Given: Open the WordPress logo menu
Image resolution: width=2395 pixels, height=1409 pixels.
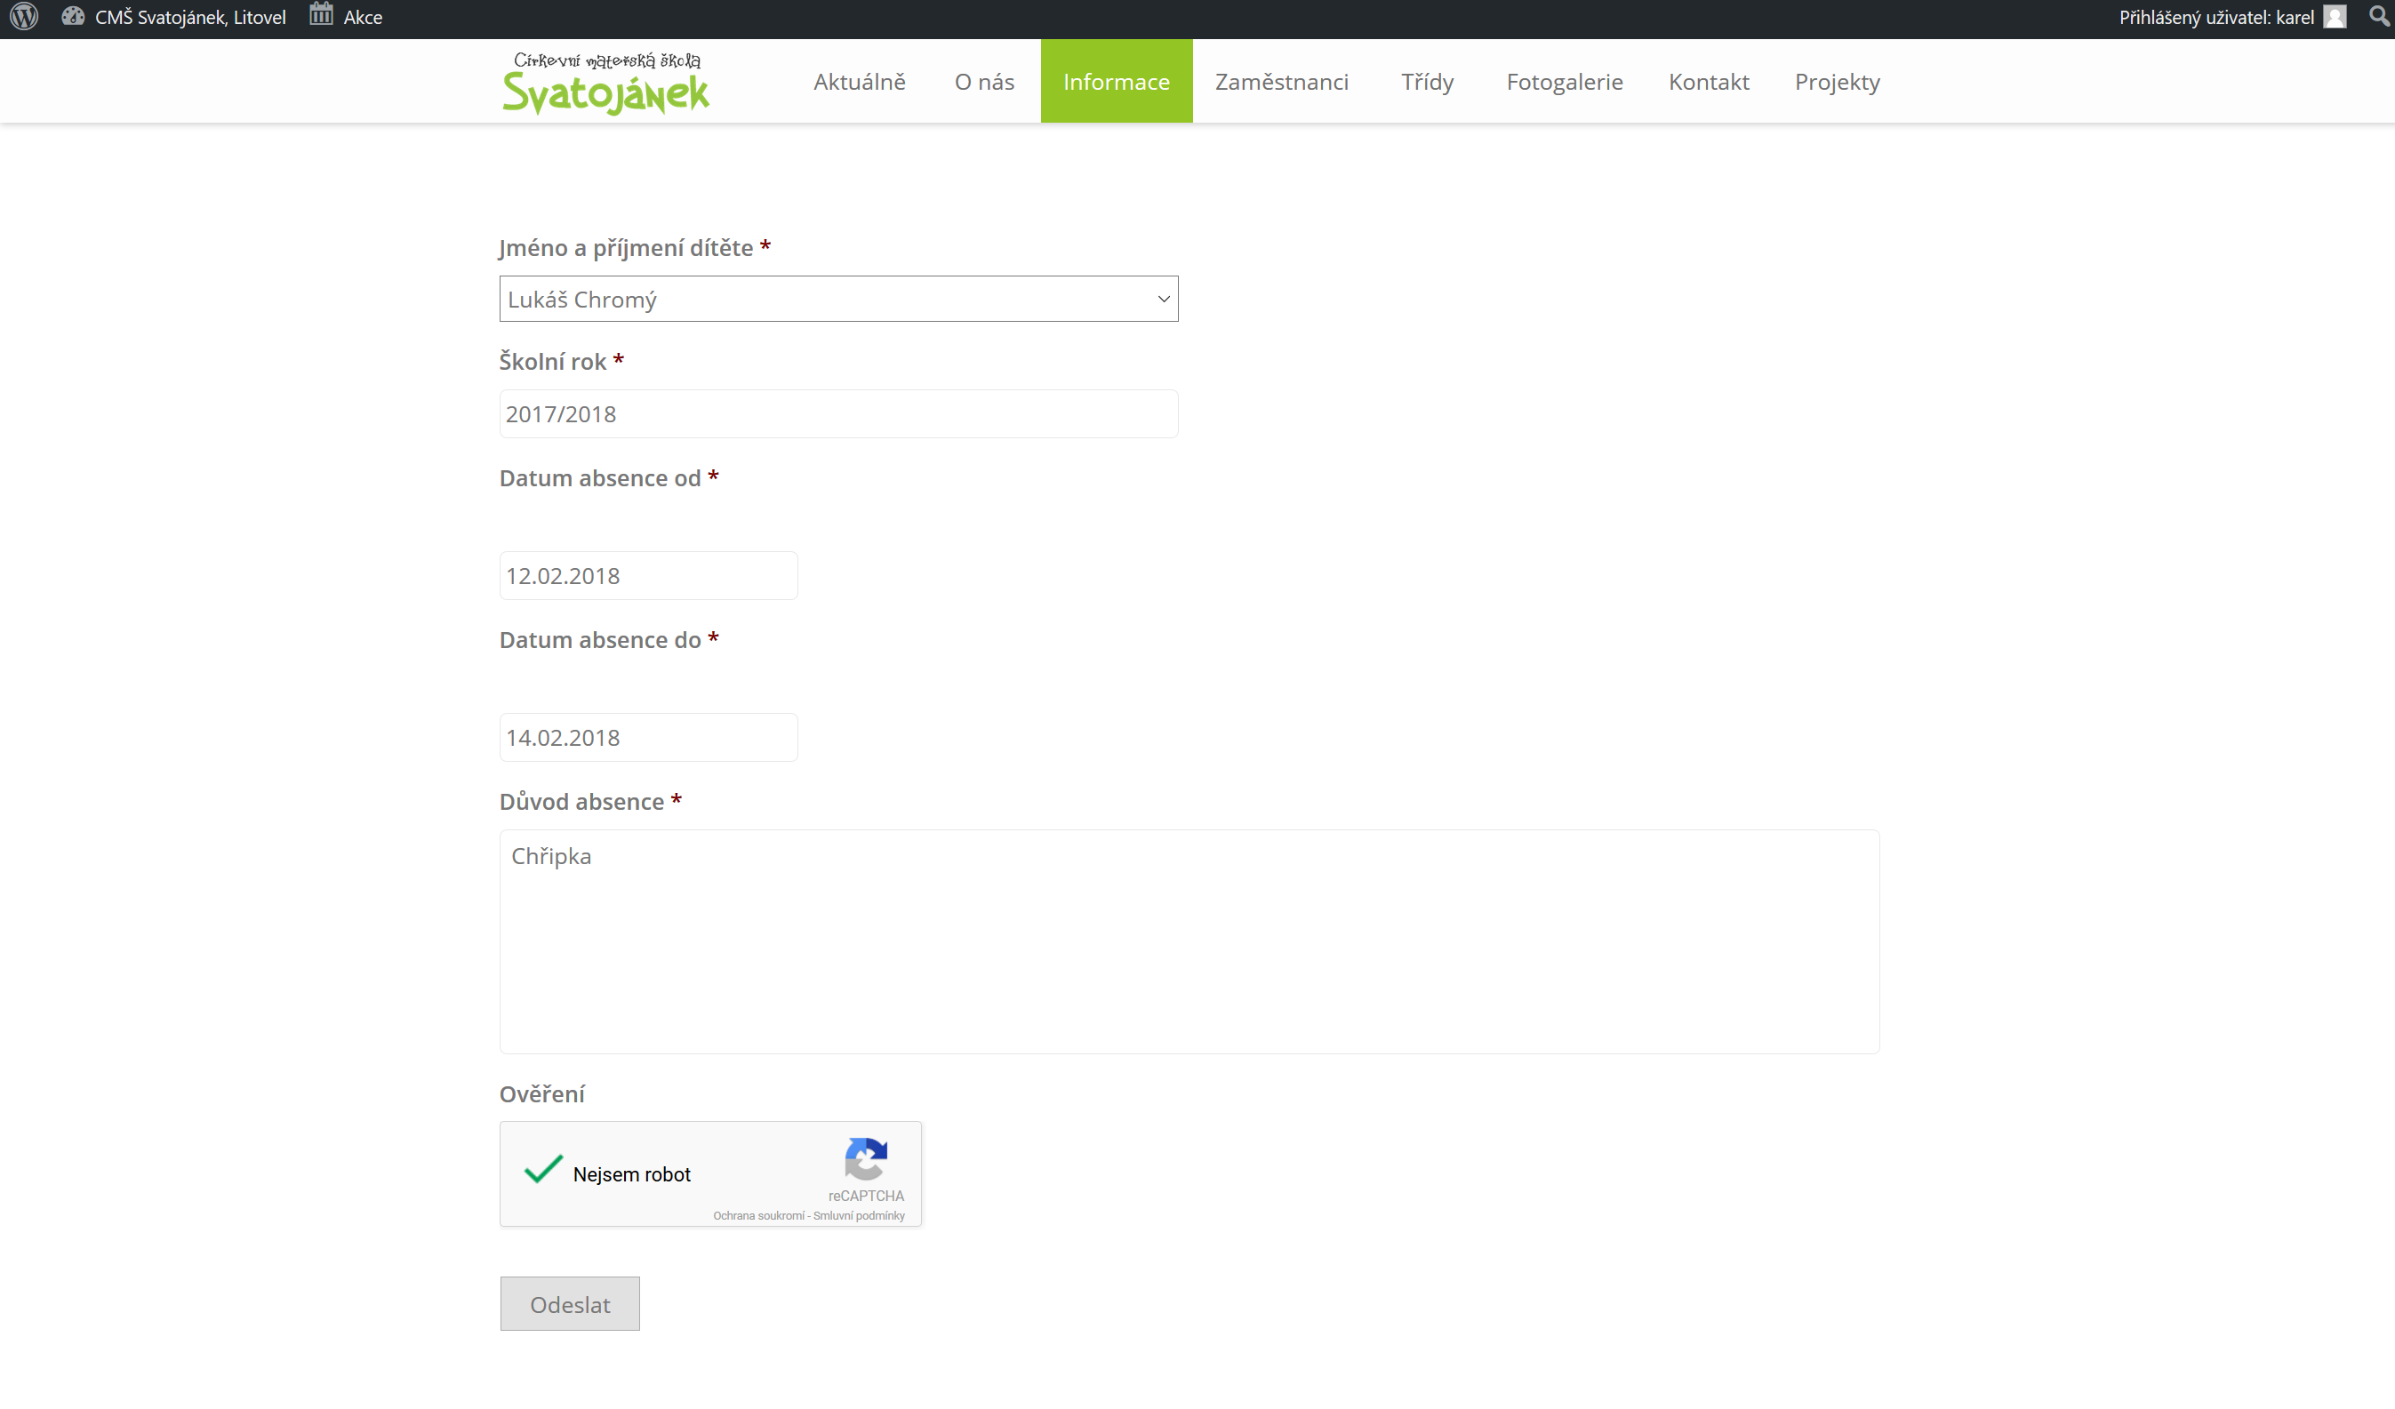Looking at the screenshot, I should [24, 17].
